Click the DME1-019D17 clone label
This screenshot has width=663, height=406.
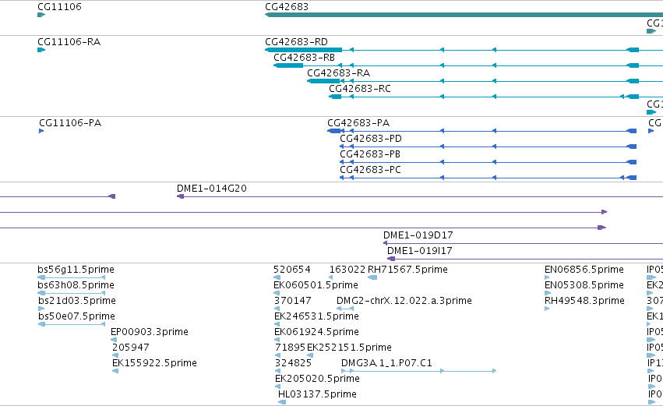418,235
